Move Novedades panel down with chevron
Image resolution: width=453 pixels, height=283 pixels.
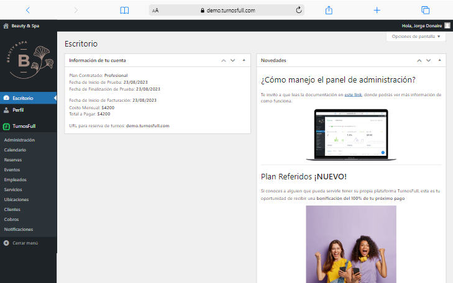(428, 60)
